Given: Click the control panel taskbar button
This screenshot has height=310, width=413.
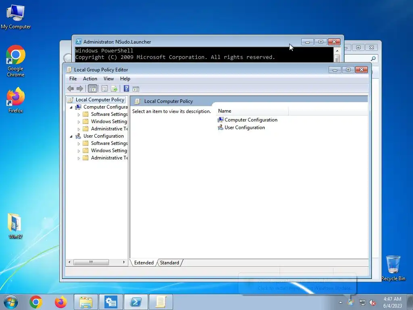Looking at the screenshot, I should (111, 302).
